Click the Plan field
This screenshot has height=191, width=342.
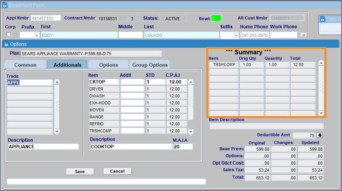tap(91, 53)
